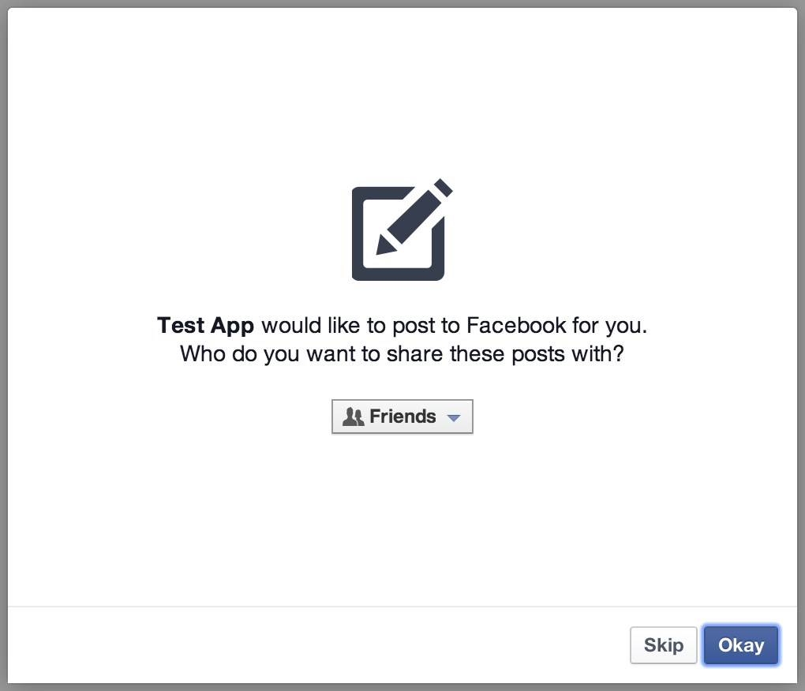Click the pencil tip inside the compose icon

coord(386,246)
